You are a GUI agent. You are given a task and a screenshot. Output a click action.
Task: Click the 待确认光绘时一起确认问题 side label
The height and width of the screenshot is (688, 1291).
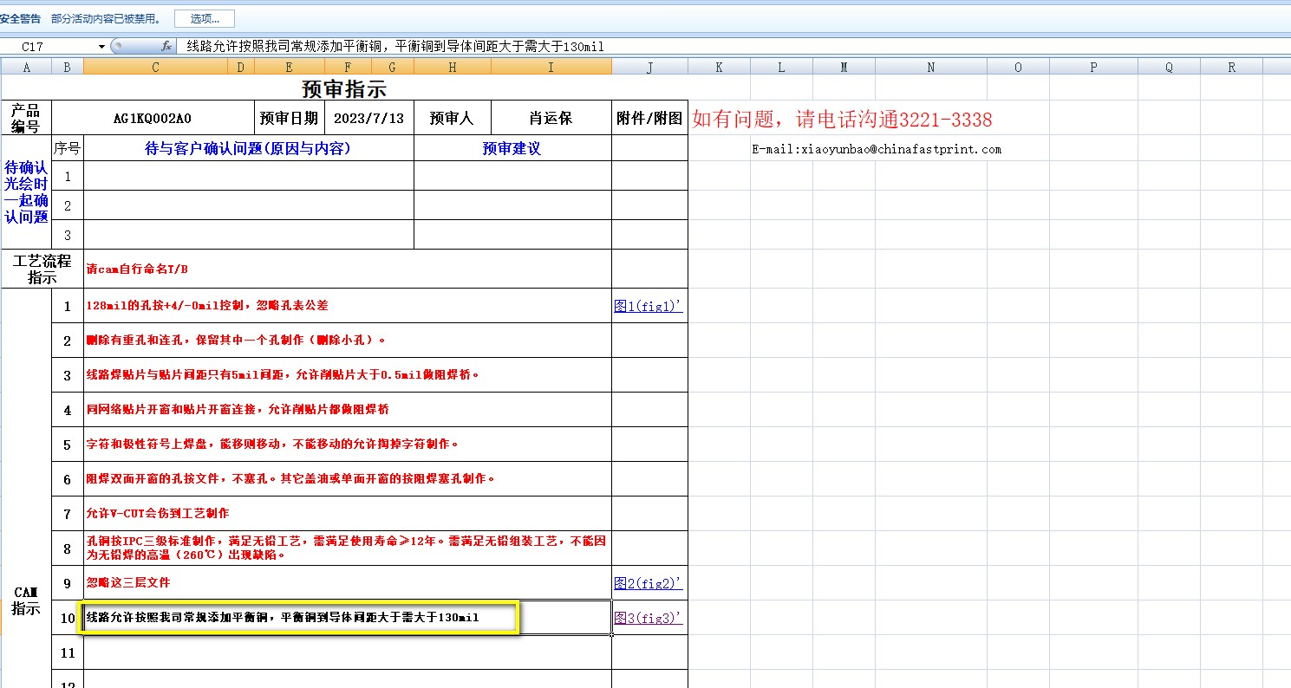click(26, 192)
